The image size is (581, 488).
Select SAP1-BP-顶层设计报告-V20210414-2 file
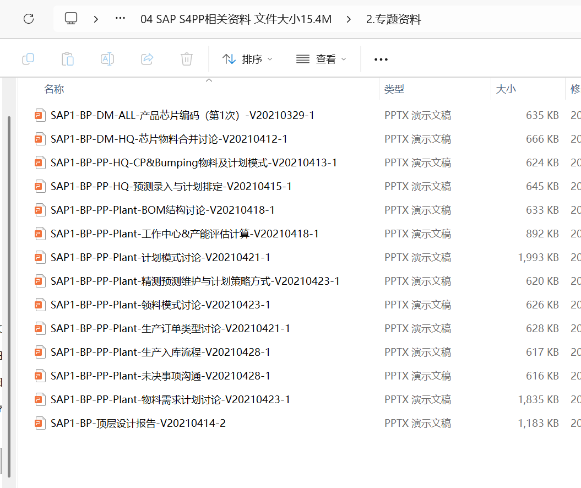[x=138, y=423]
